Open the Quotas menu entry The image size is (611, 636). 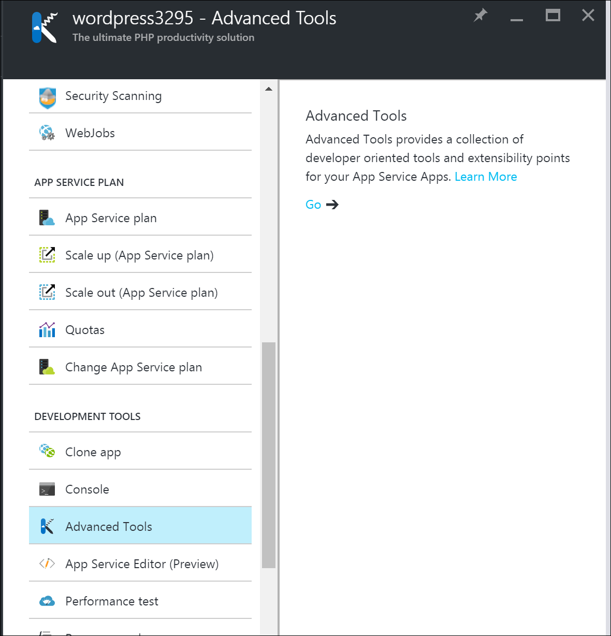point(85,330)
